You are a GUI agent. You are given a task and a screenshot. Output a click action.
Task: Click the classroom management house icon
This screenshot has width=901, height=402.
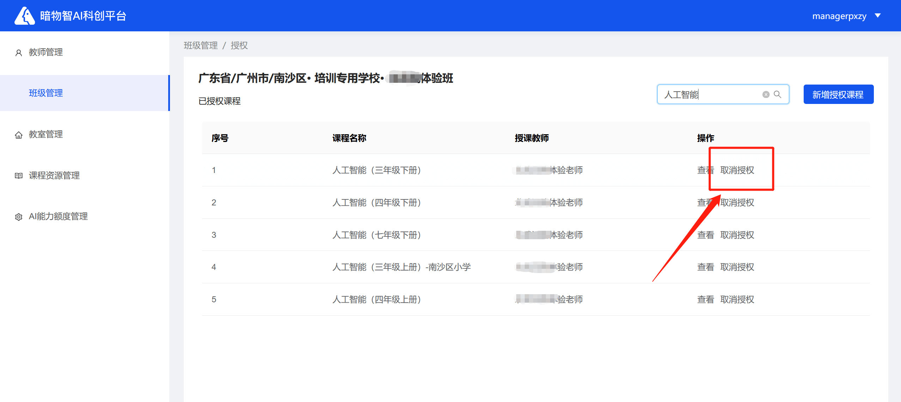19,135
